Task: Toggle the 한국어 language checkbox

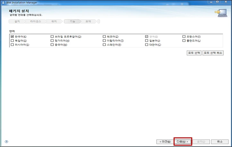Action: [12, 37]
